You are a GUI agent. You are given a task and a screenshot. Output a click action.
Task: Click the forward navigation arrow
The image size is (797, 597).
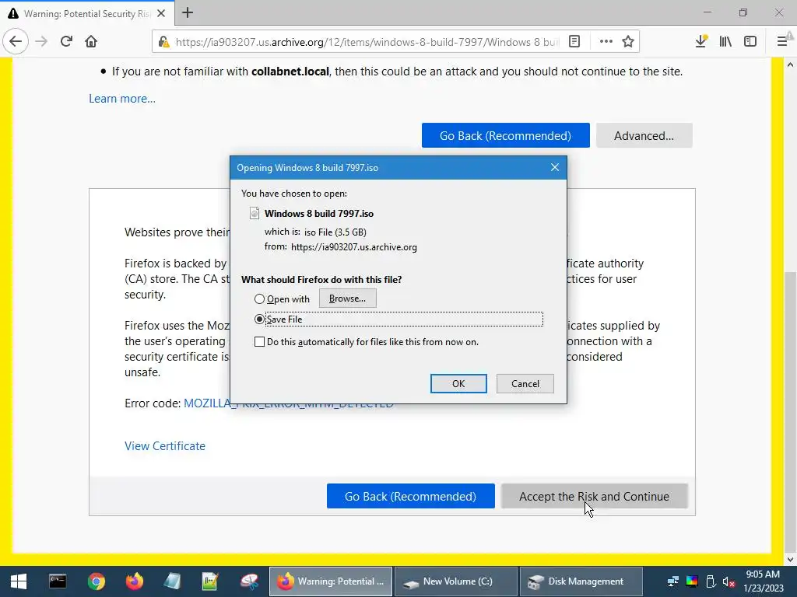pyautogui.click(x=42, y=41)
